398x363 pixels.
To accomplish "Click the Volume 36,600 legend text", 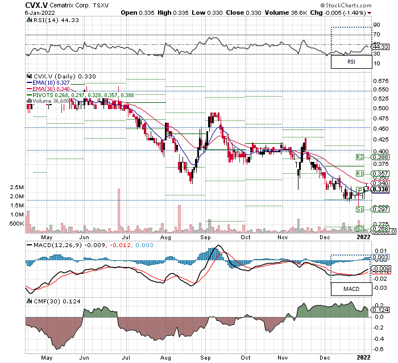I will coord(51,101).
